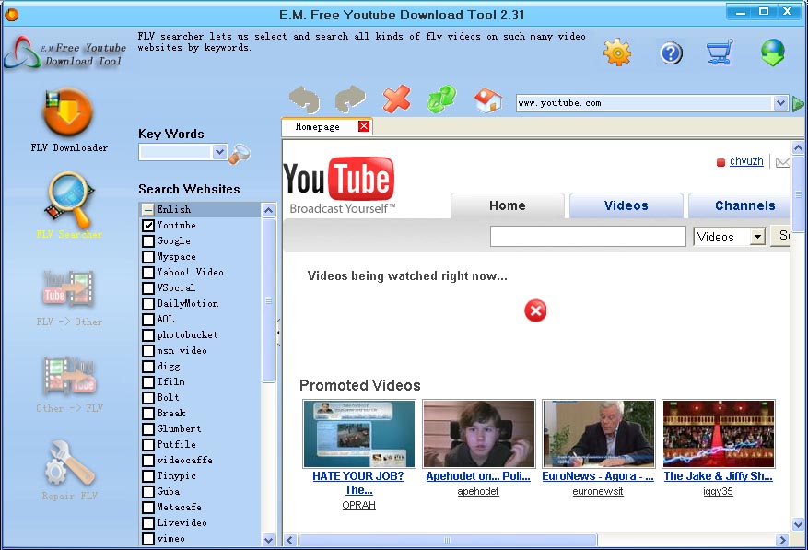This screenshot has height=550, width=808.
Task: Refresh the page with green arrows icon
Action: [x=441, y=99]
